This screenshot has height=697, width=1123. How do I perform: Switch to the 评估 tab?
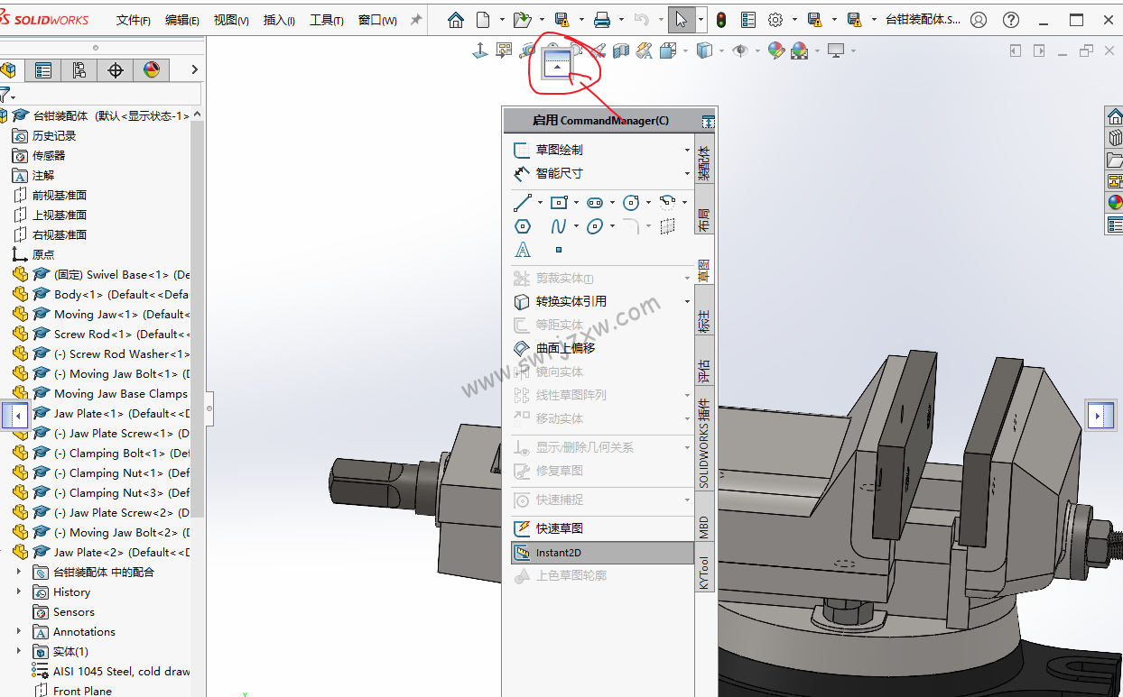(x=704, y=370)
